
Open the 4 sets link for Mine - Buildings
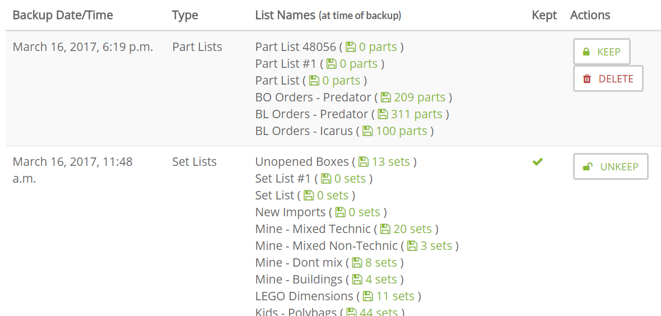381,280
